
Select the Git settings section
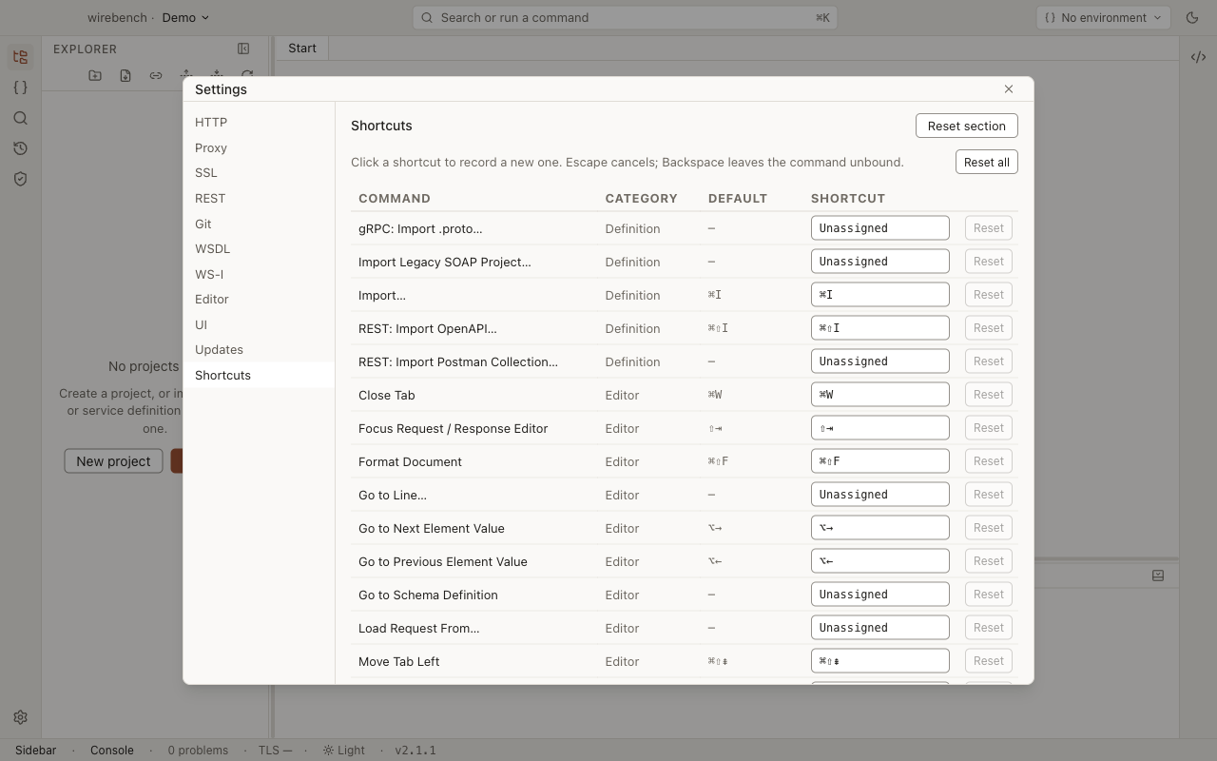[x=259, y=224]
